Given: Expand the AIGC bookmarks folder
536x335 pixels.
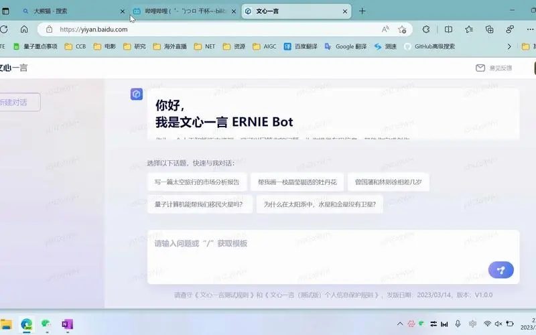Looking at the screenshot, I should (x=265, y=46).
